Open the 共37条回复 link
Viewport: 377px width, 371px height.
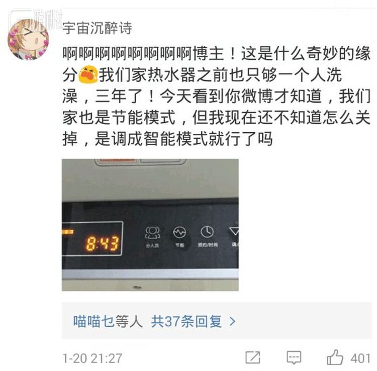tap(186, 321)
